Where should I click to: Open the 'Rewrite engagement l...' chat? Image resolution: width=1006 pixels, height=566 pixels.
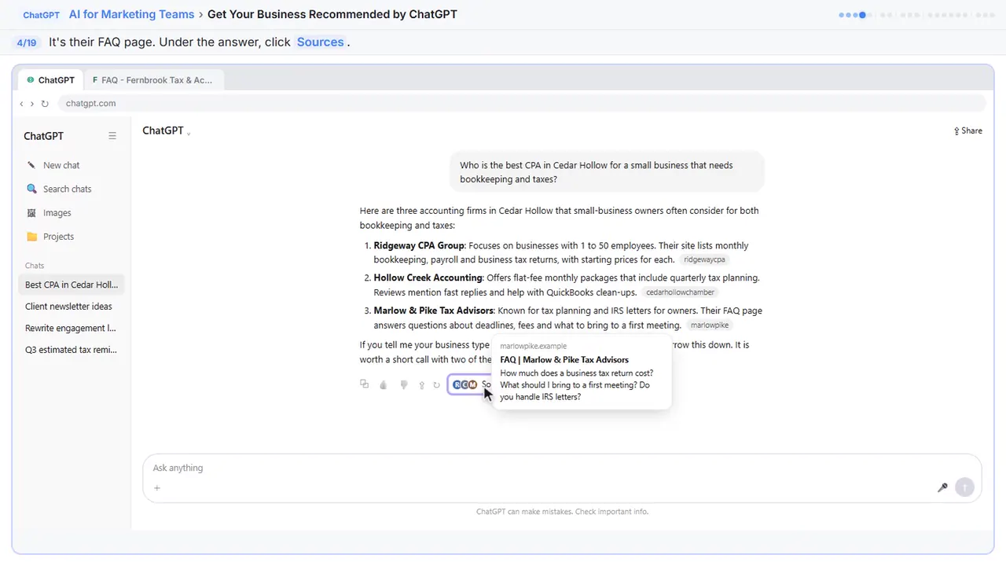[x=72, y=328]
